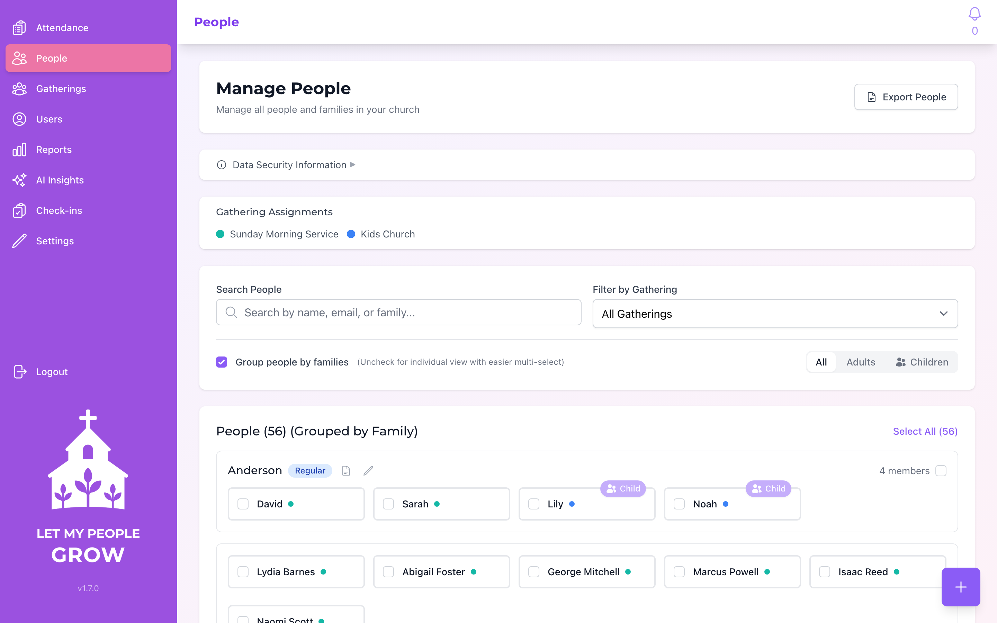Select all 4 Anderson members checkbox

tap(941, 471)
